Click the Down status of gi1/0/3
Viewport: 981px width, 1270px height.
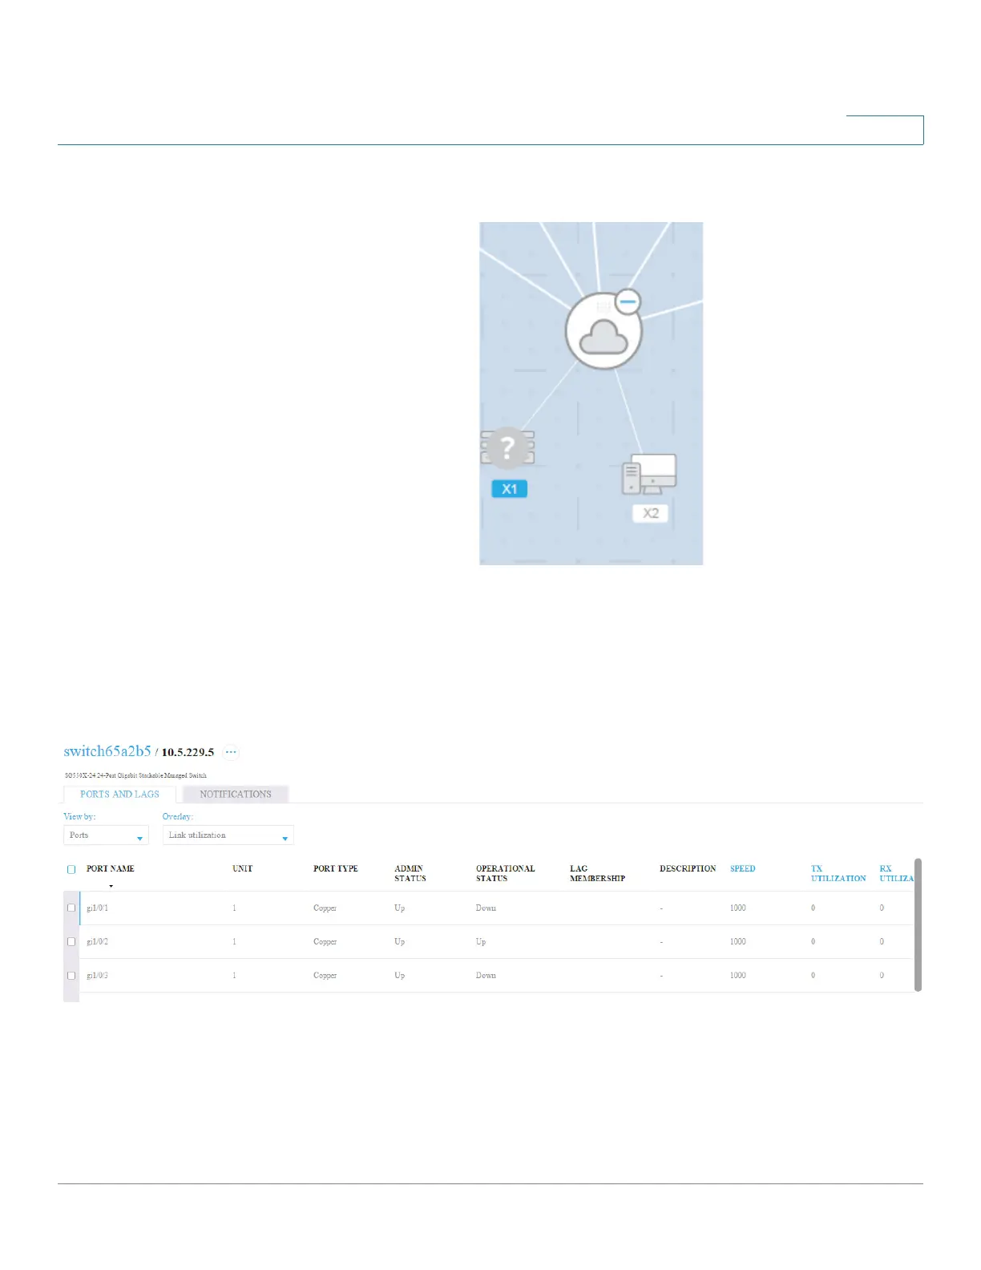486,976
